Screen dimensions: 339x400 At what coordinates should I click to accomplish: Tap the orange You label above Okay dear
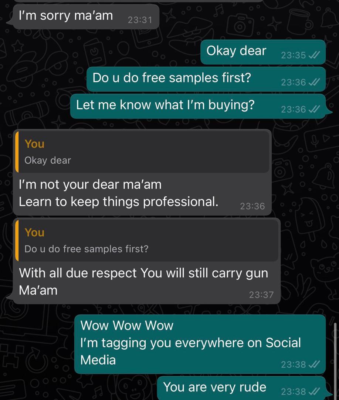click(x=34, y=144)
